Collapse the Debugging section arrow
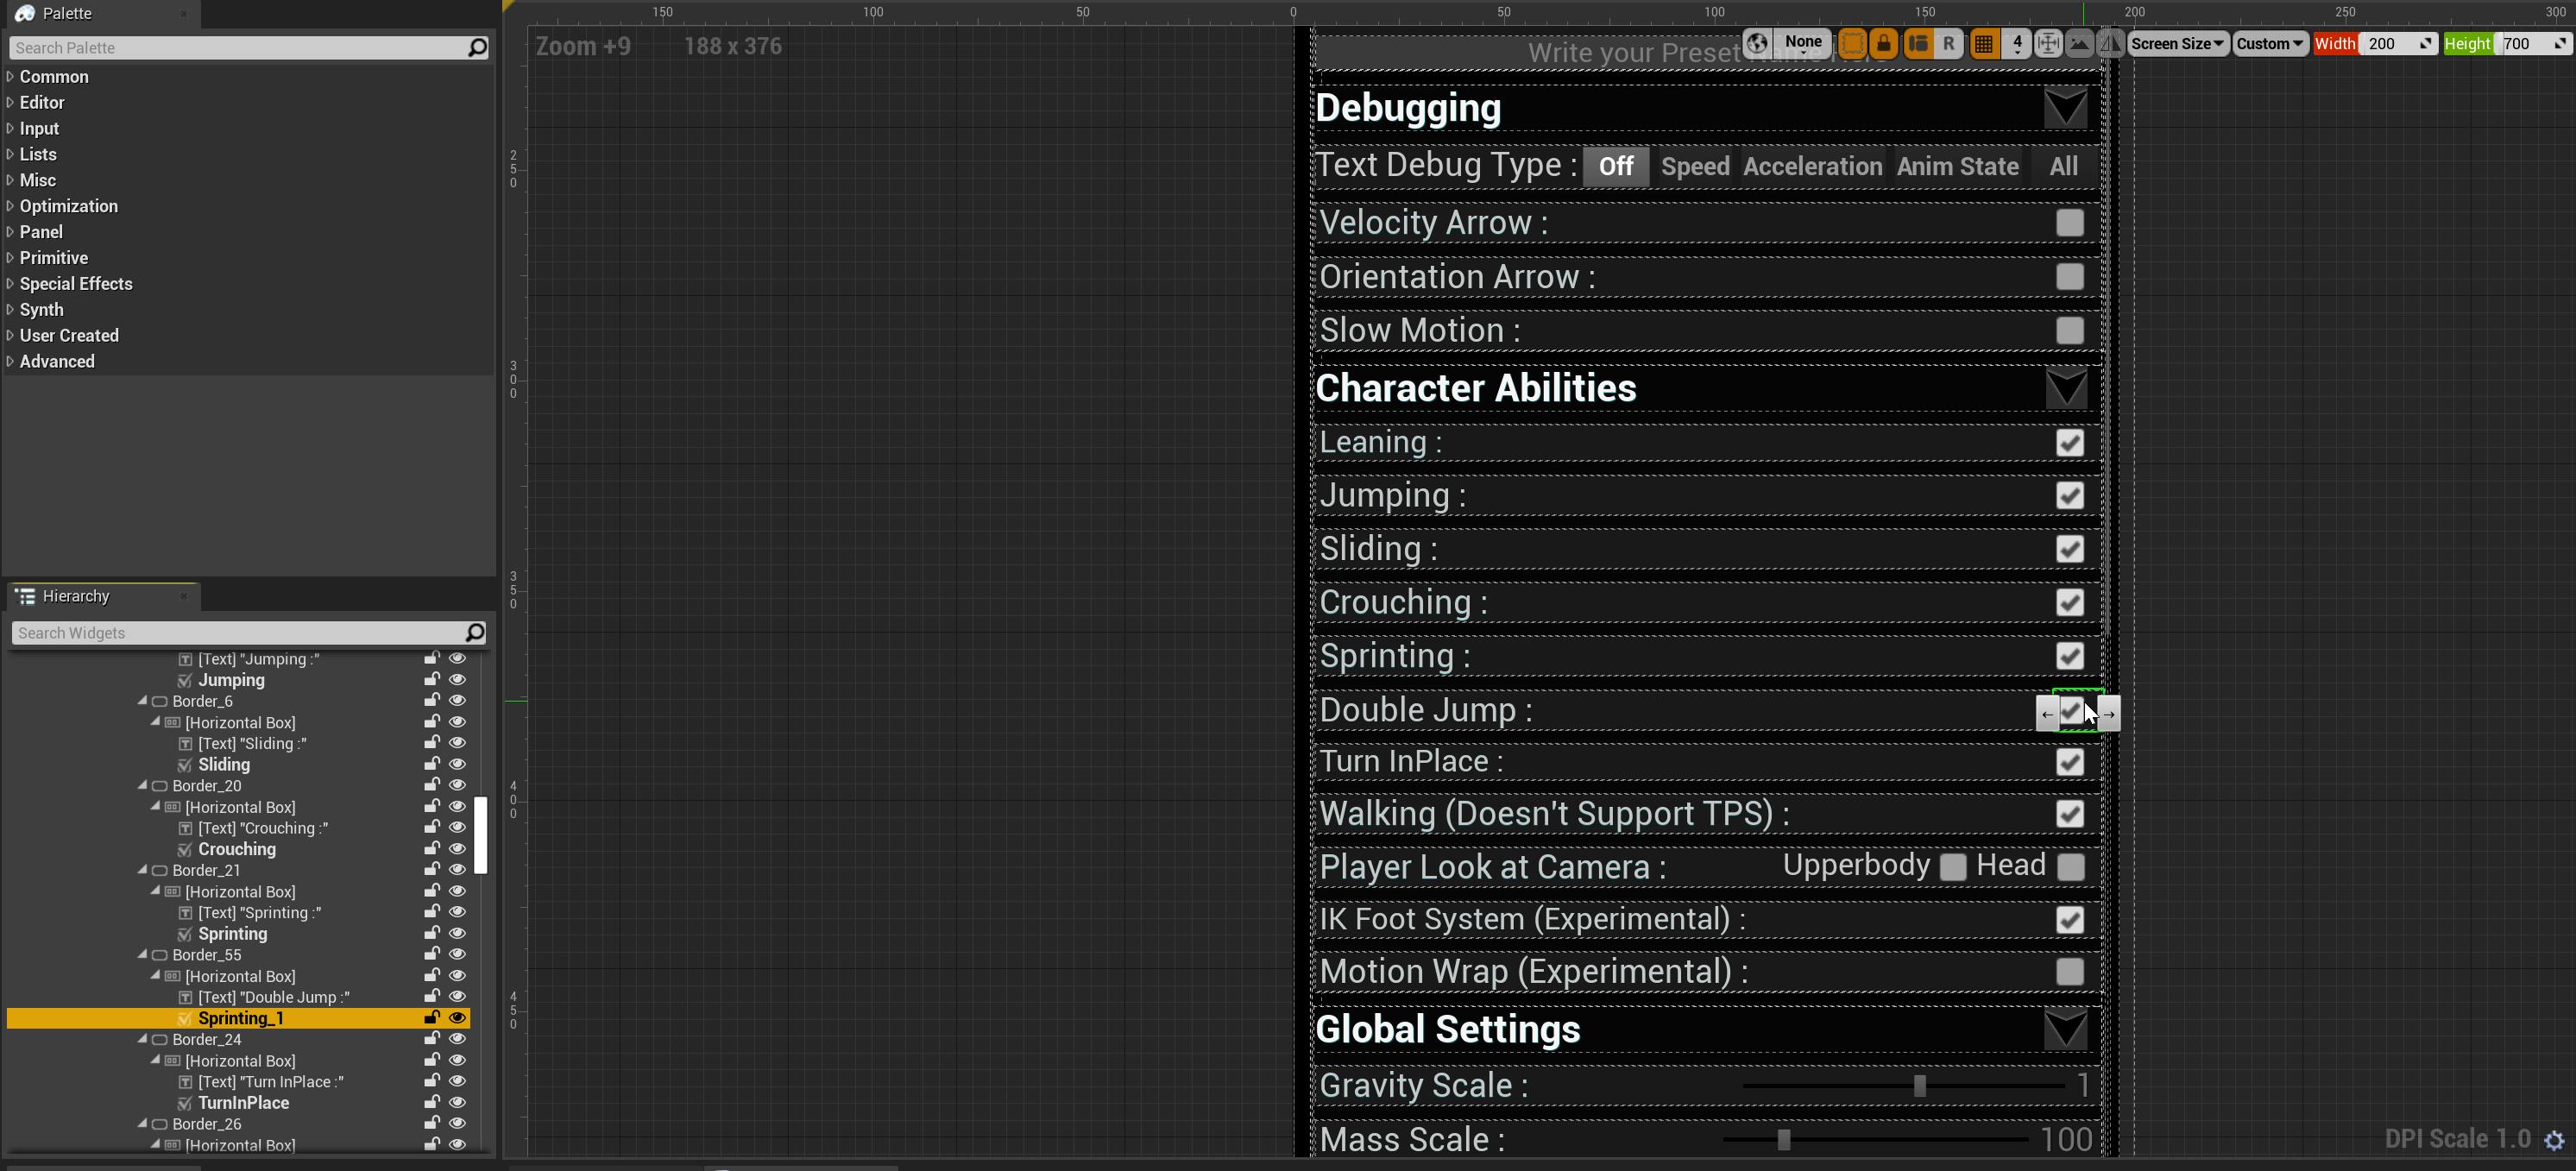Viewport: 2576px width, 1171px height. 2065,108
